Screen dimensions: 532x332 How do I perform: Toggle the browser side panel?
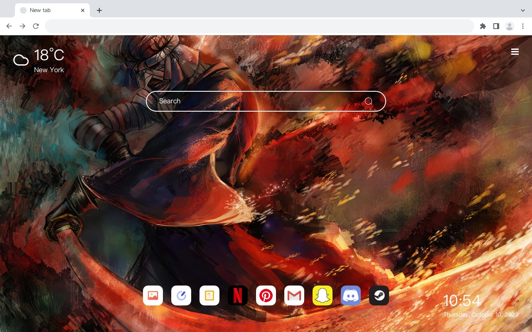click(x=496, y=26)
